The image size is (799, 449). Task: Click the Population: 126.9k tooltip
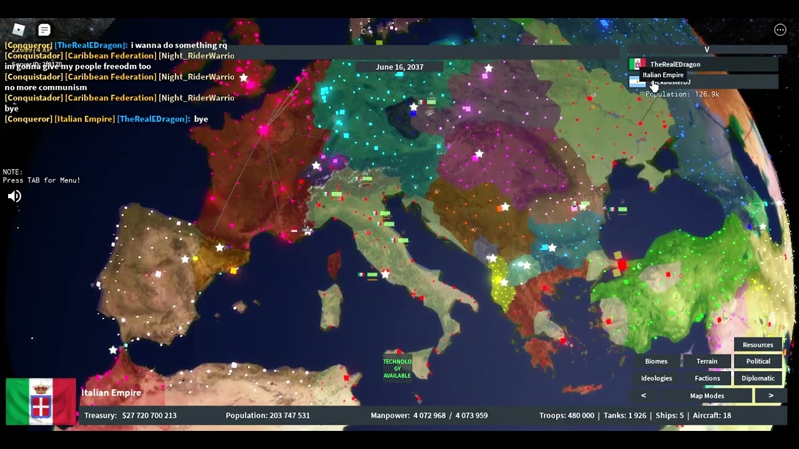pyautogui.click(x=682, y=94)
